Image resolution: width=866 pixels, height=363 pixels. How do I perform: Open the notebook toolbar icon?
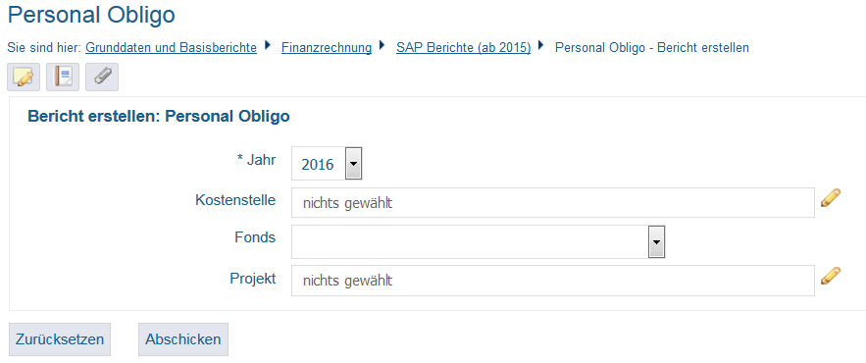point(63,77)
